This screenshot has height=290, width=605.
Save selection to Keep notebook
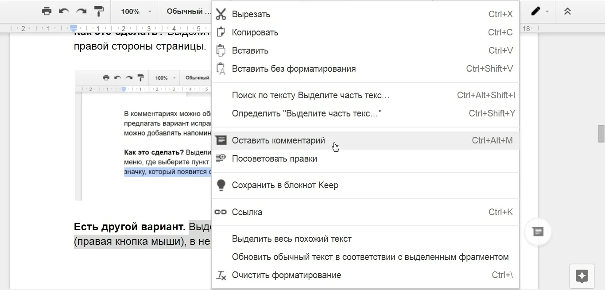pos(285,185)
